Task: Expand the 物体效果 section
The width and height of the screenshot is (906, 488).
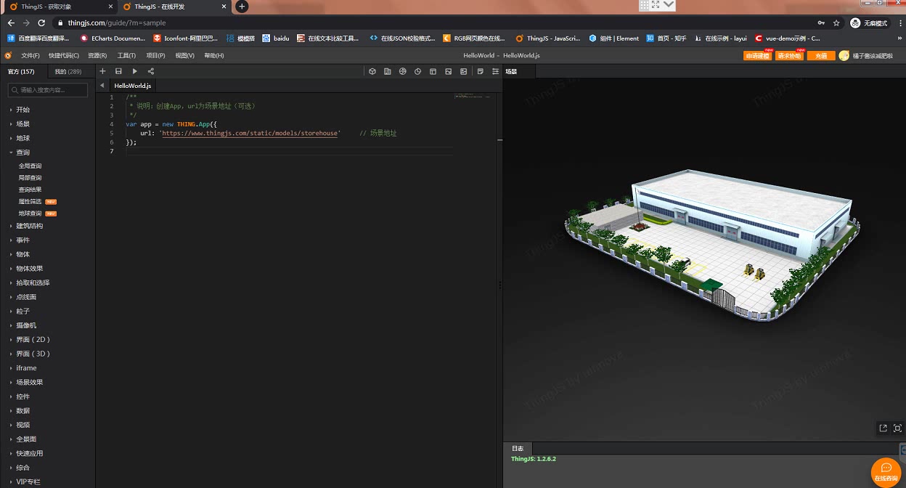Action: point(29,268)
